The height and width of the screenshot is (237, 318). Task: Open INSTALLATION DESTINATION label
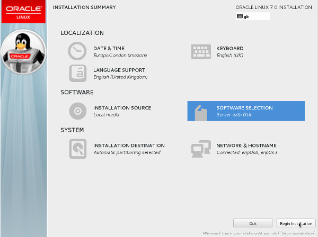129,145
